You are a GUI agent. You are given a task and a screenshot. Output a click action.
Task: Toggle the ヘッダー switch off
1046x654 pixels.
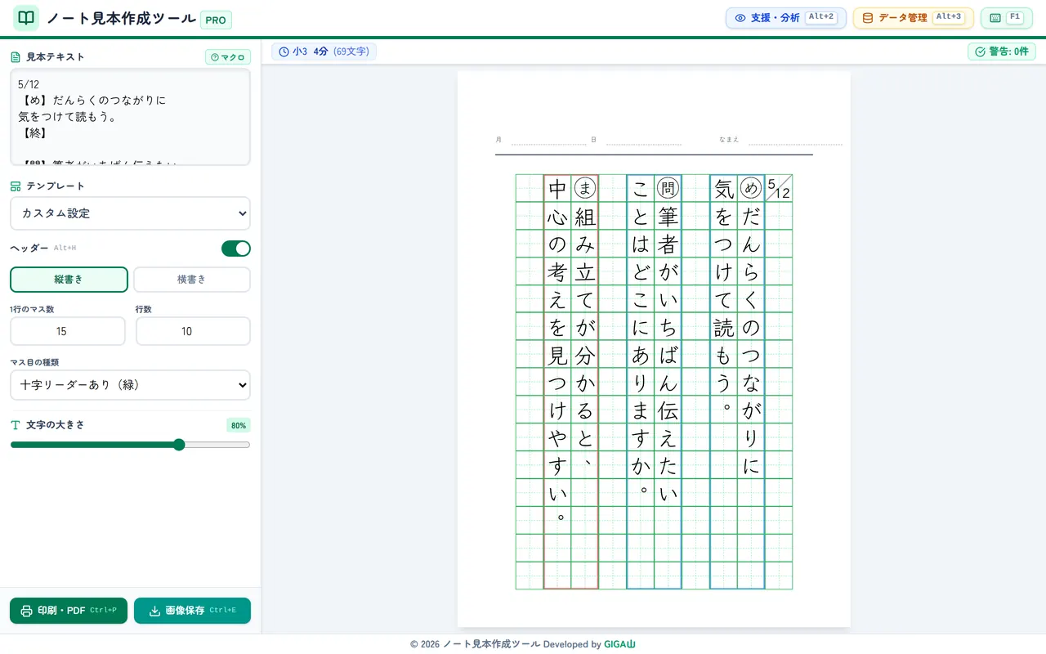point(236,249)
